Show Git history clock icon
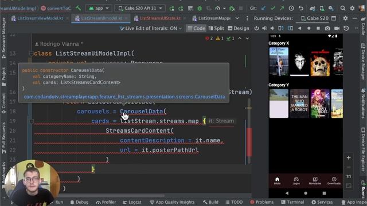This screenshot has width=367, height=206. click(x=291, y=8)
